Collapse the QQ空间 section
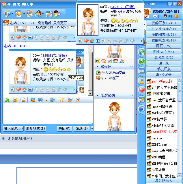 [x=131, y=67]
